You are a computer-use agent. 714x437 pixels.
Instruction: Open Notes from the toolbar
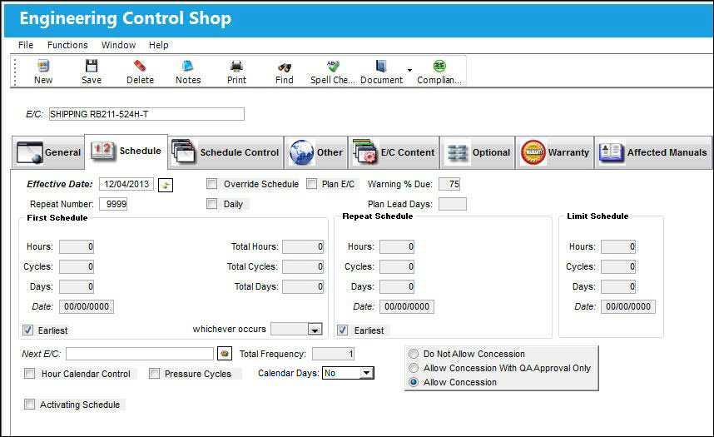187,66
